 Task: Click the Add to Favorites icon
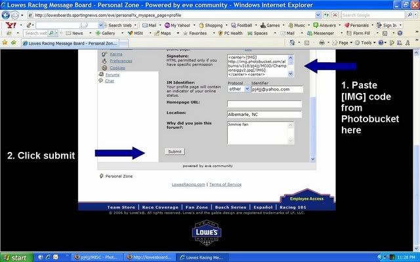13,43
